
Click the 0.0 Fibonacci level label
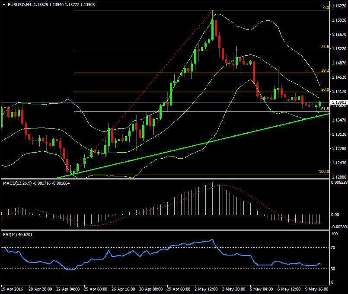326,8
